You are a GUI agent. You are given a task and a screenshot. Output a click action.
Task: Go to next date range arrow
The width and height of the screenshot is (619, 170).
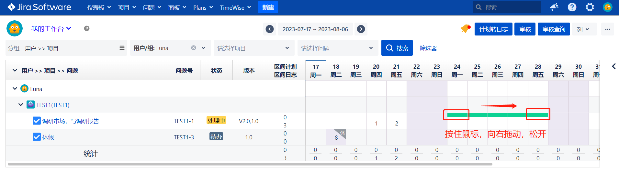click(x=361, y=29)
